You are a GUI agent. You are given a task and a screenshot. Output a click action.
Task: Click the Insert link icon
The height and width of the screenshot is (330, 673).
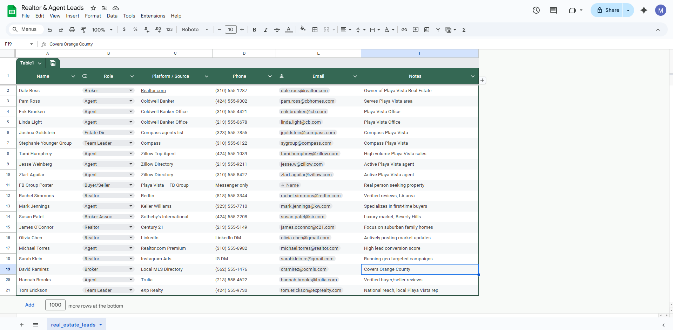click(x=404, y=30)
